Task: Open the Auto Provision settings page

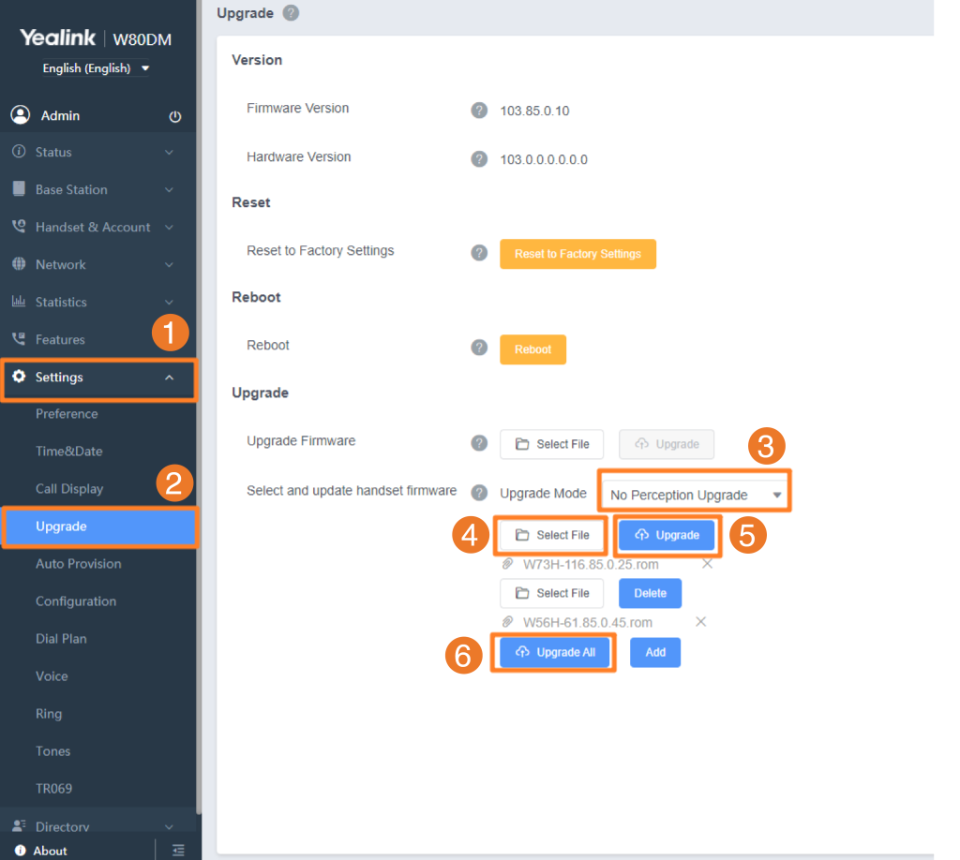Action: pos(79,564)
